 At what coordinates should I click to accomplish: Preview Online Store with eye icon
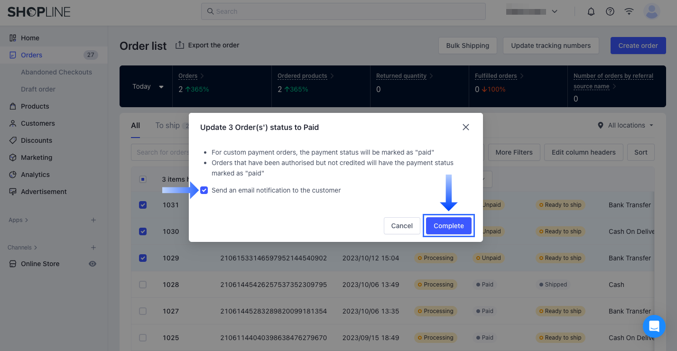(x=93, y=264)
